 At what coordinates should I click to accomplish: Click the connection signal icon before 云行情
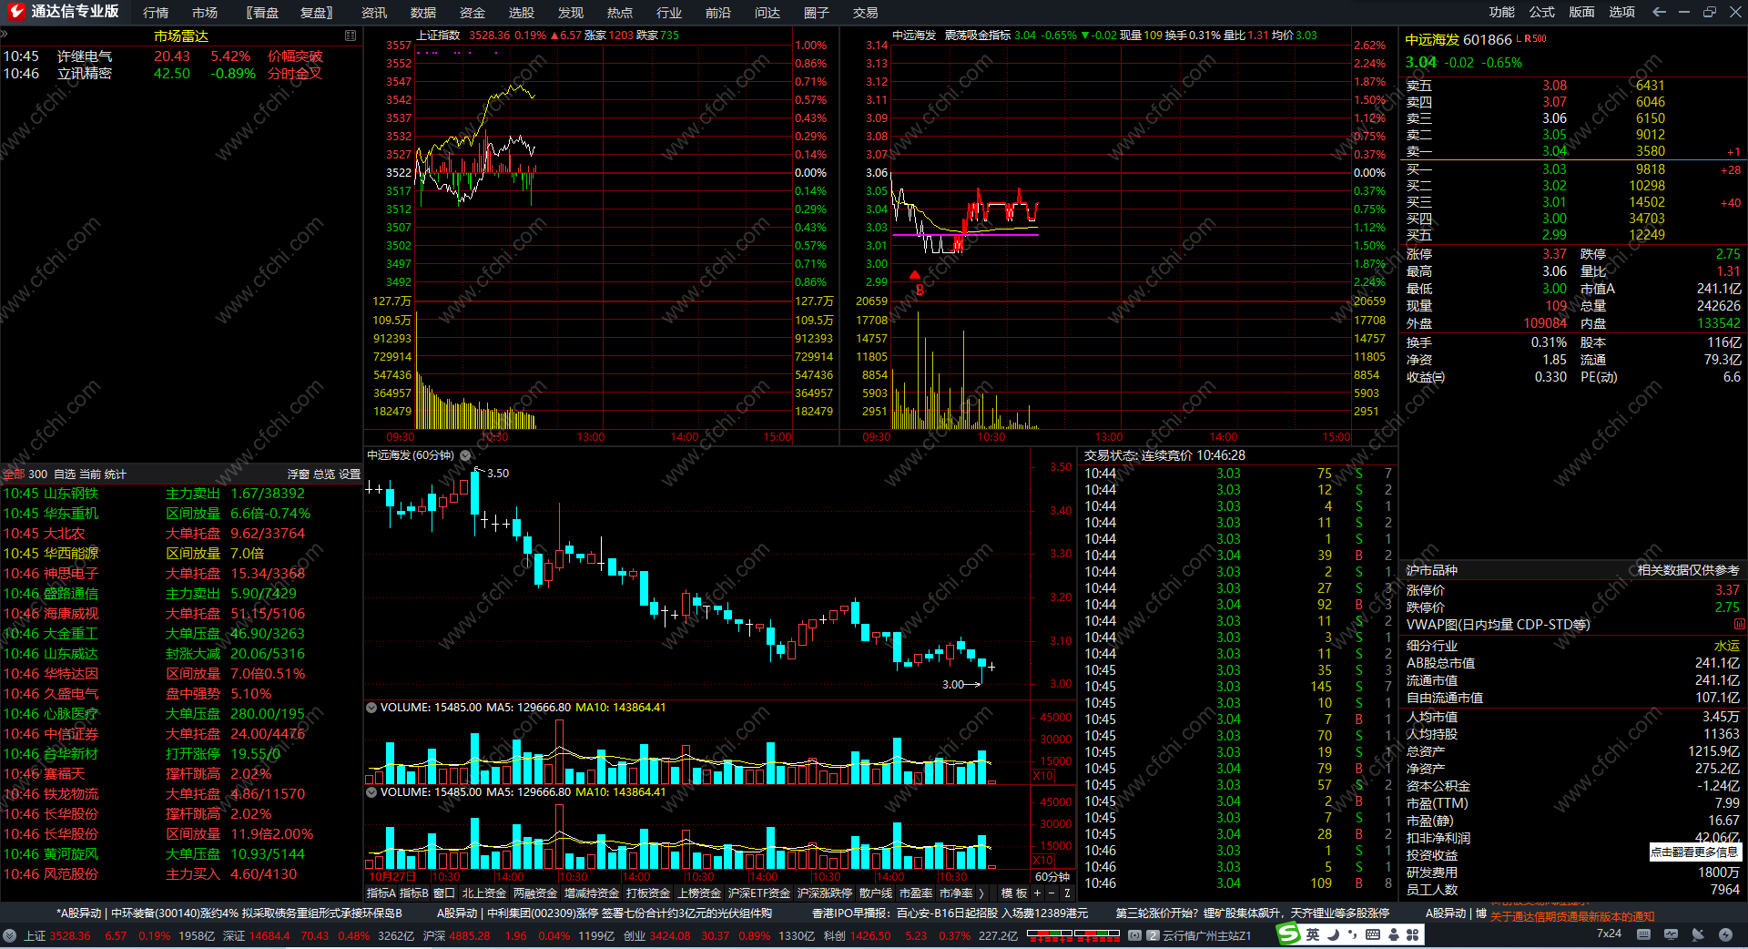pos(1134,935)
